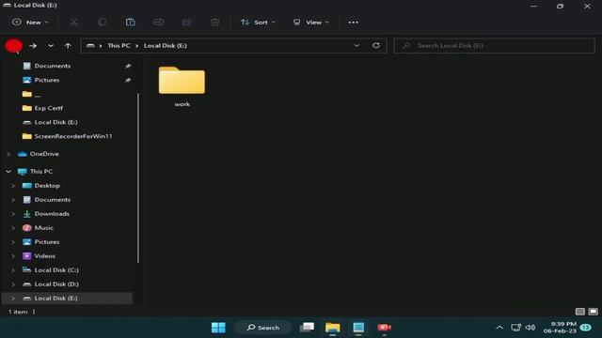Viewport: 602px width, 338px height.
Task: Click the taskbar Search box
Action: (x=263, y=328)
